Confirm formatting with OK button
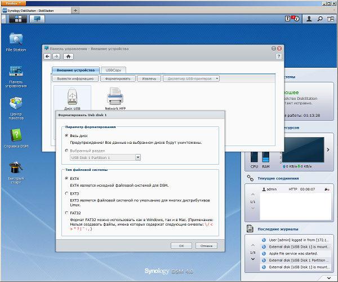The width and height of the screenshot is (338, 282). pyautogui.click(x=181, y=245)
